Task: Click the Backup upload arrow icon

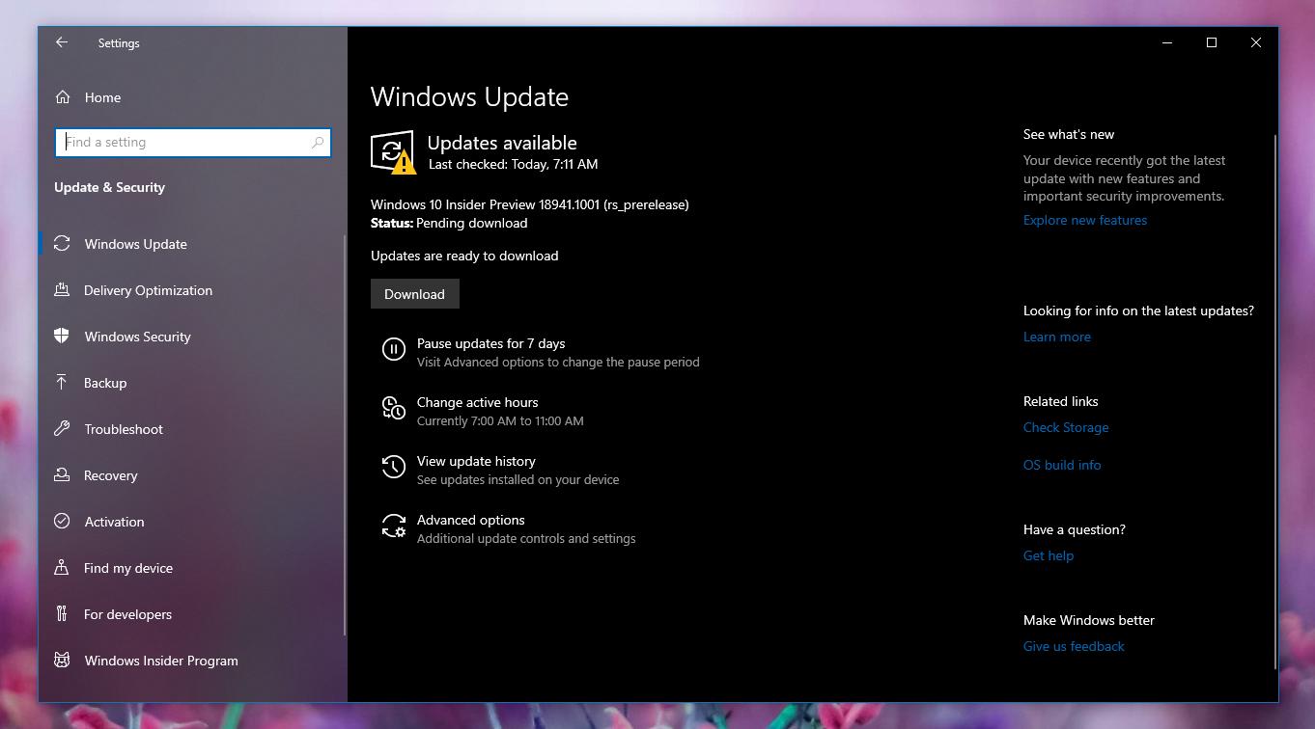Action: (x=63, y=383)
